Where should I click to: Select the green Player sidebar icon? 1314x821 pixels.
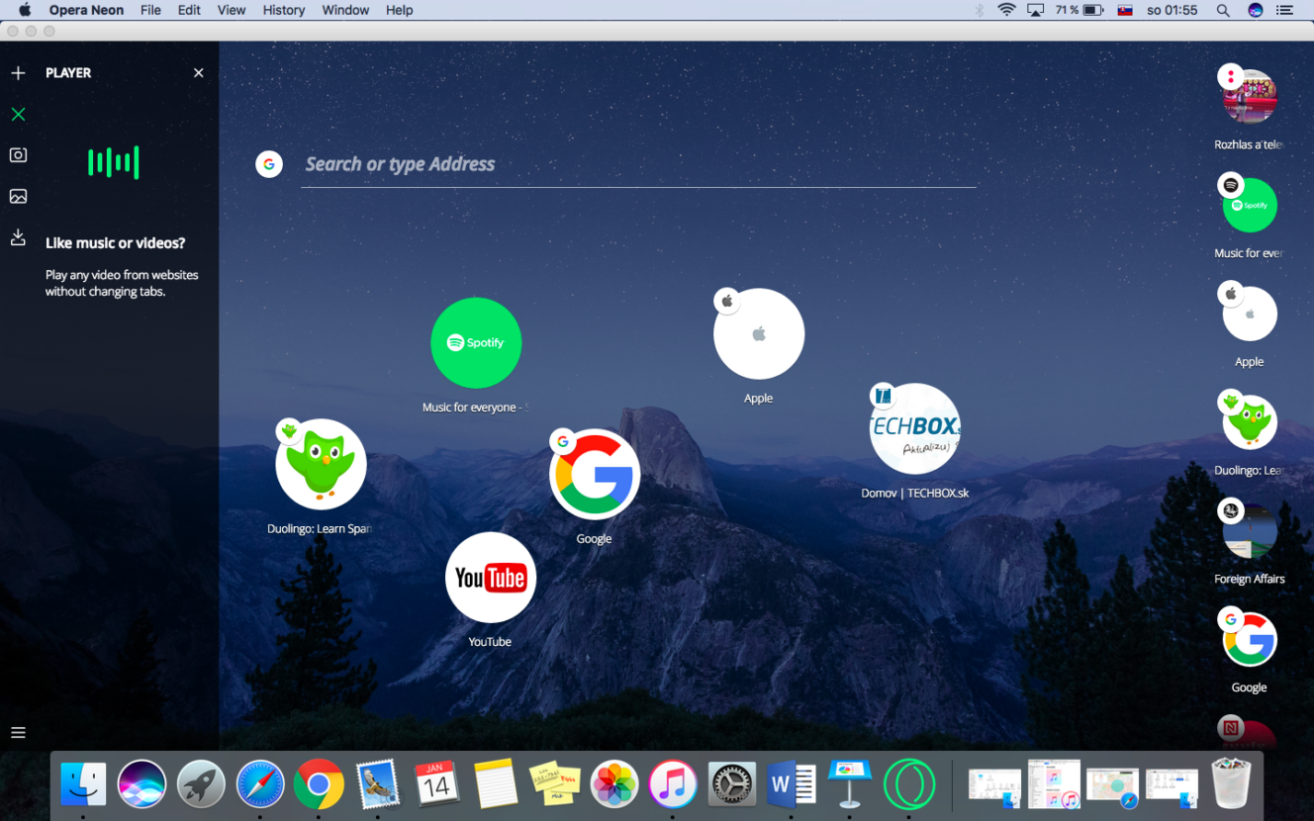point(18,115)
